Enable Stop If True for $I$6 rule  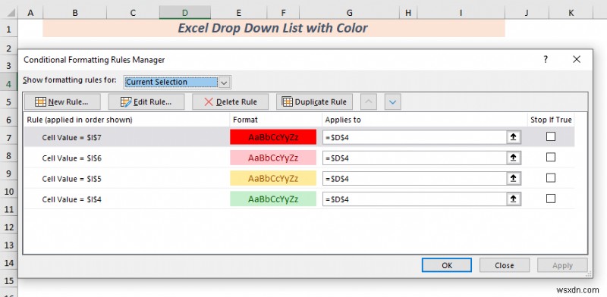click(x=551, y=157)
